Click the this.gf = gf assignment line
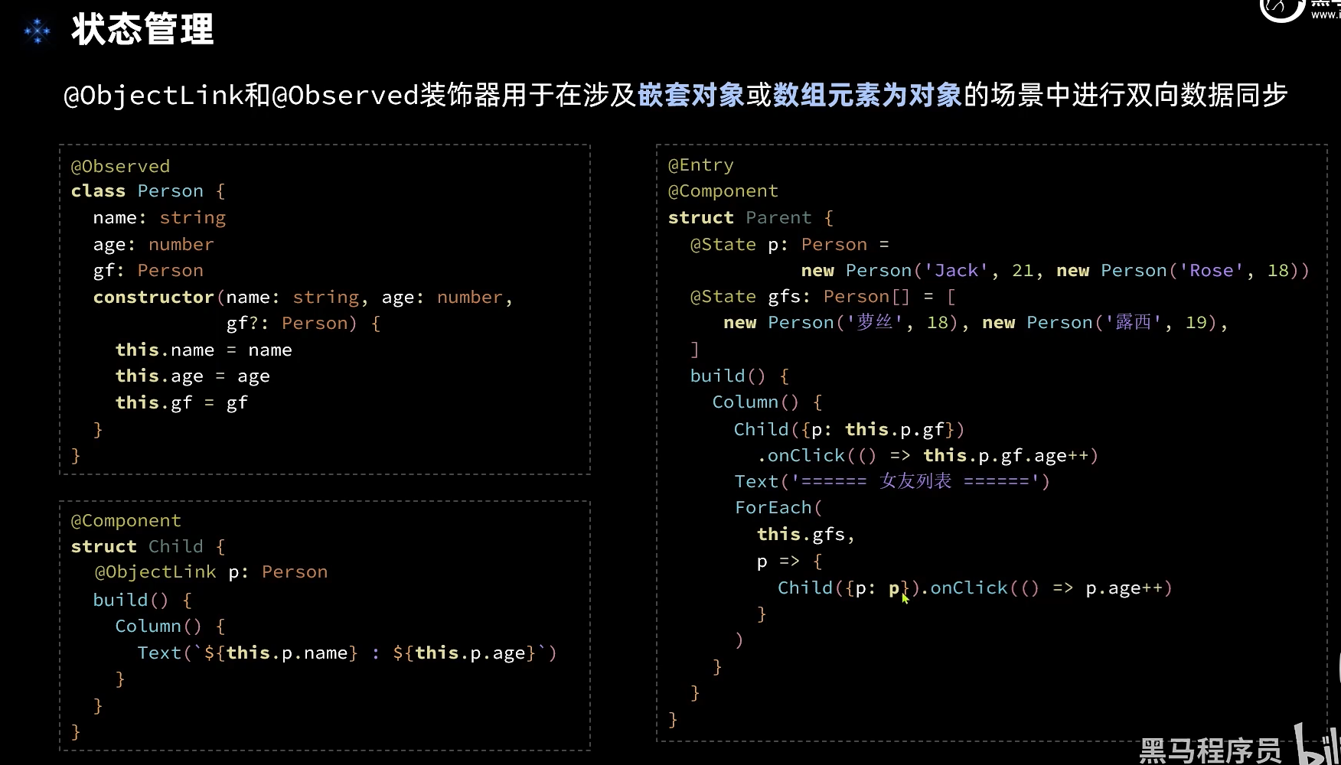 point(181,402)
